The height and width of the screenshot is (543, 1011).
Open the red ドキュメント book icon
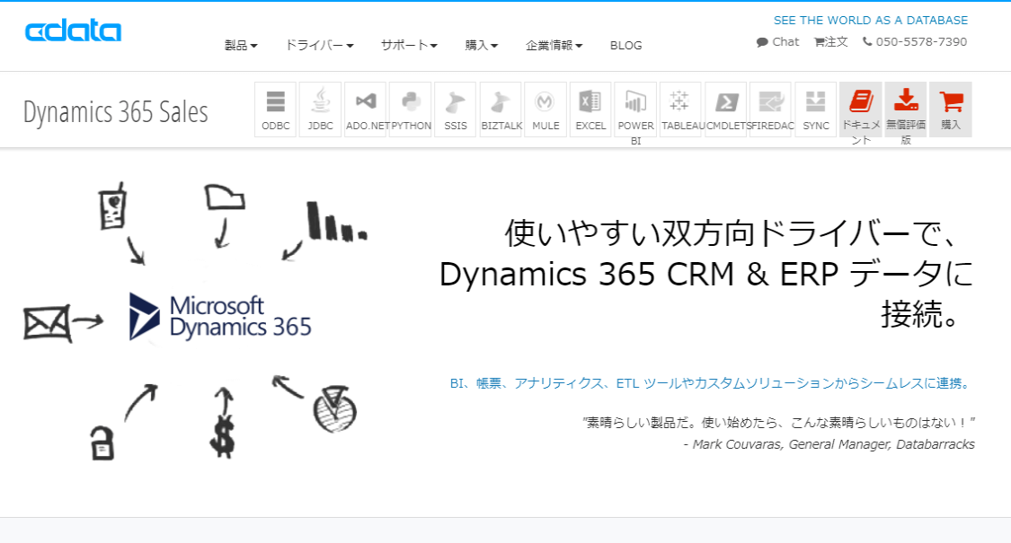[x=861, y=109]
